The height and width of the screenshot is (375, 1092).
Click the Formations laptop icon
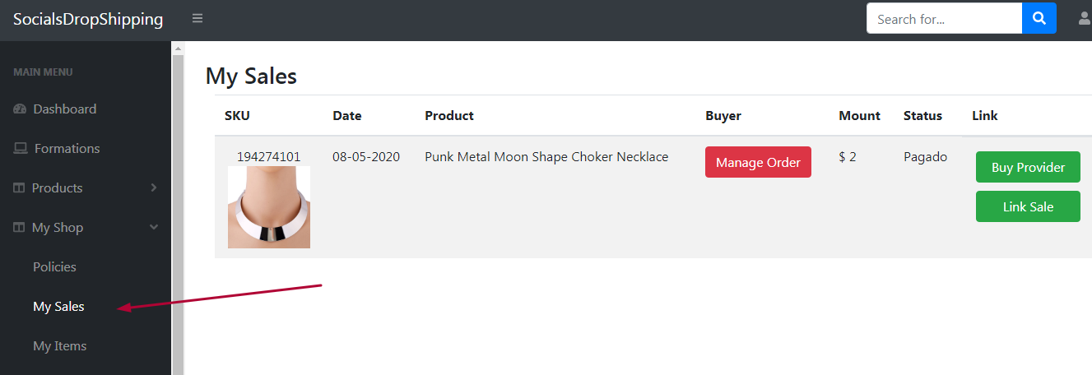pyautogui.click(x=21, y=149)
